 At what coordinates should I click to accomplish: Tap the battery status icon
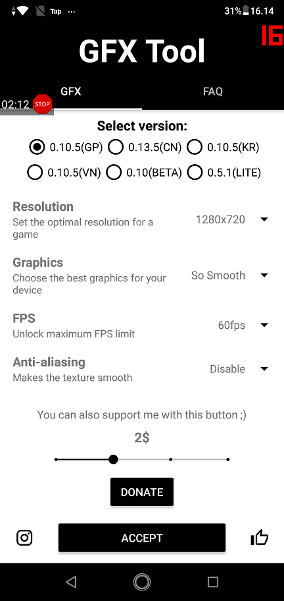(x=246, y=11)
